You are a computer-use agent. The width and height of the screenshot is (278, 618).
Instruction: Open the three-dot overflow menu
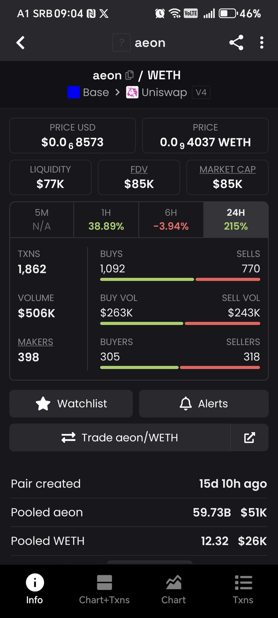(262, 43)
